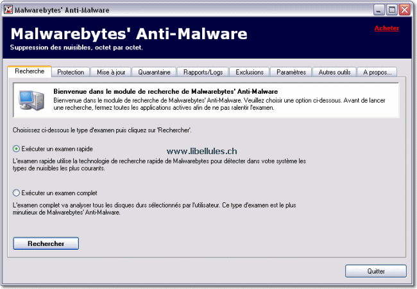Maximize the Malwarebytes window
The width and height of the screenshot is (417, 289).
pos(392,10)
